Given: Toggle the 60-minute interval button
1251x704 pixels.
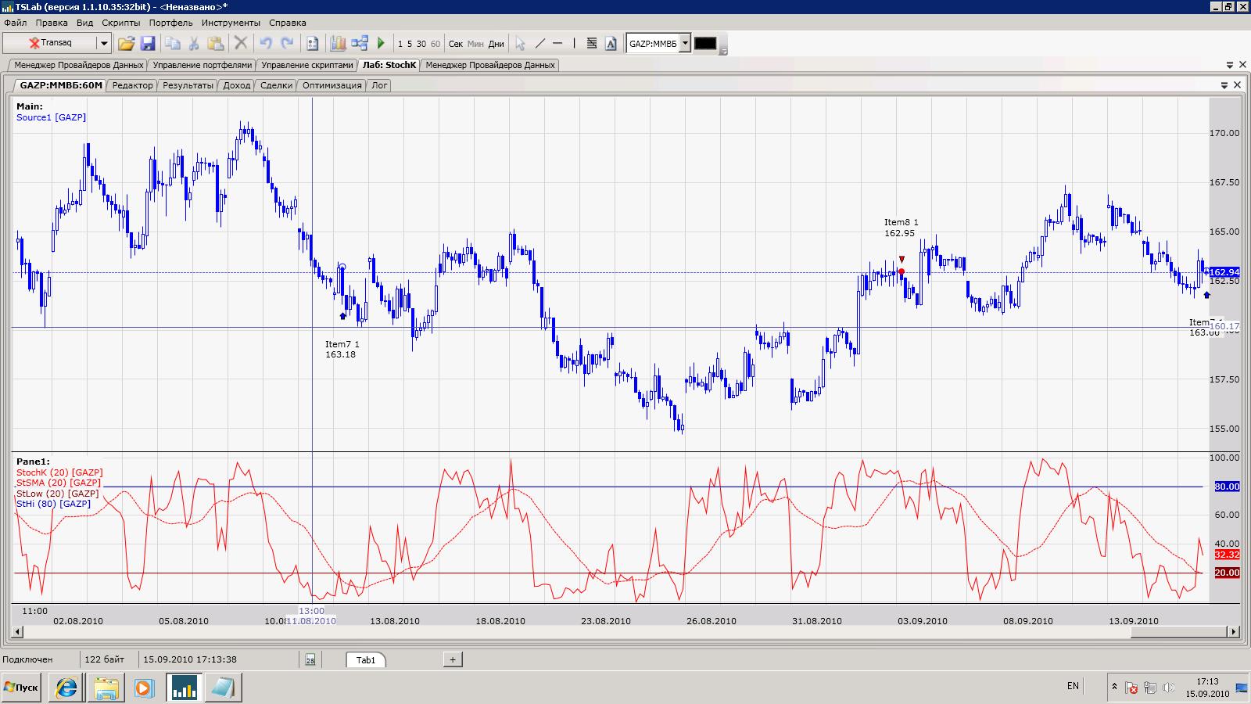Looking at the screenshot, I should click(x=436, y=44).
